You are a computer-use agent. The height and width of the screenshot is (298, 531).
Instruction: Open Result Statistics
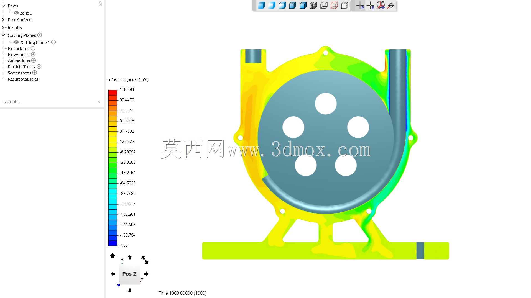(23, 79)
